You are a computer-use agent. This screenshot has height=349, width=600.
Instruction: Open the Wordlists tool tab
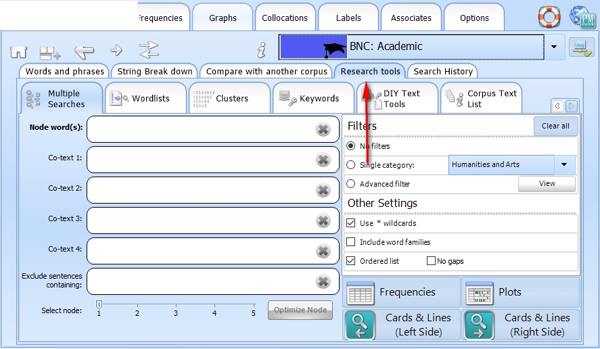point(146,98)
